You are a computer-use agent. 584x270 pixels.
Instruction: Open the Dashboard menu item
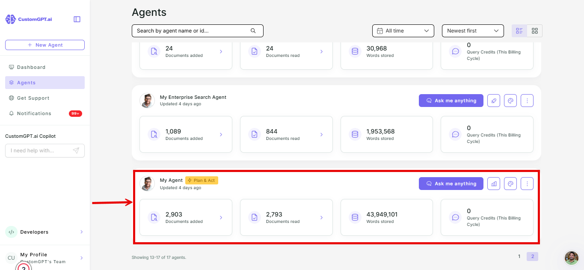(45, 67)
